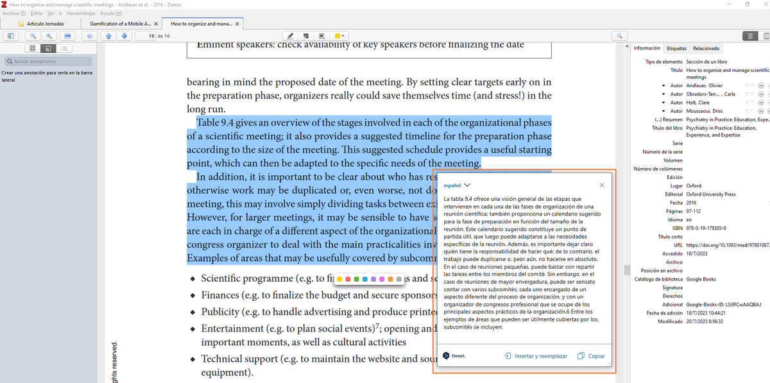
Task: Pick gray highlight color swatch
Action: click(x=399, y=279)
